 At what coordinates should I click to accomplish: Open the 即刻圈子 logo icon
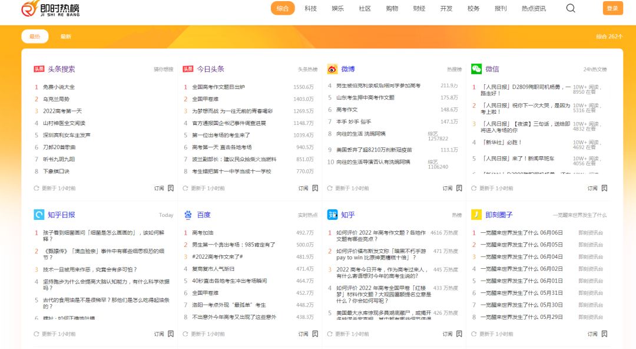coord(476,215)
